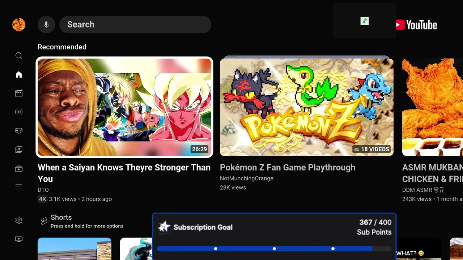Screen dimensions: 463x260
Task: Click the TV play-screen icon below Settings
Action: [x=19, y=239]
